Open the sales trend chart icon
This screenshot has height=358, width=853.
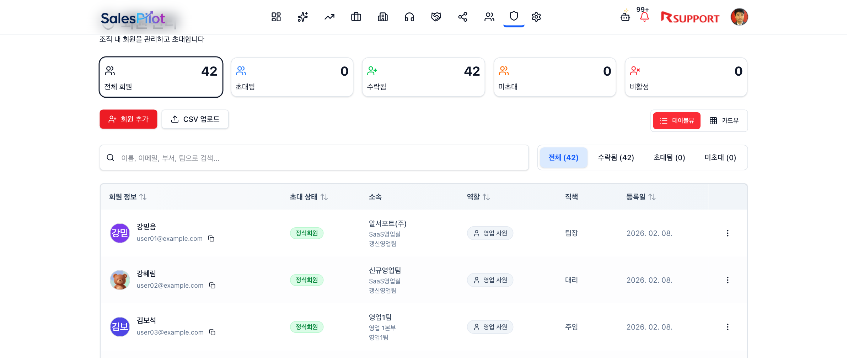pyautogui.click(x=329, y=17)
